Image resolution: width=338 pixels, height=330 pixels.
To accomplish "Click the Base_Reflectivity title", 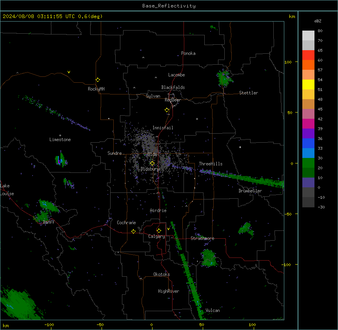I will pos(169,6).
